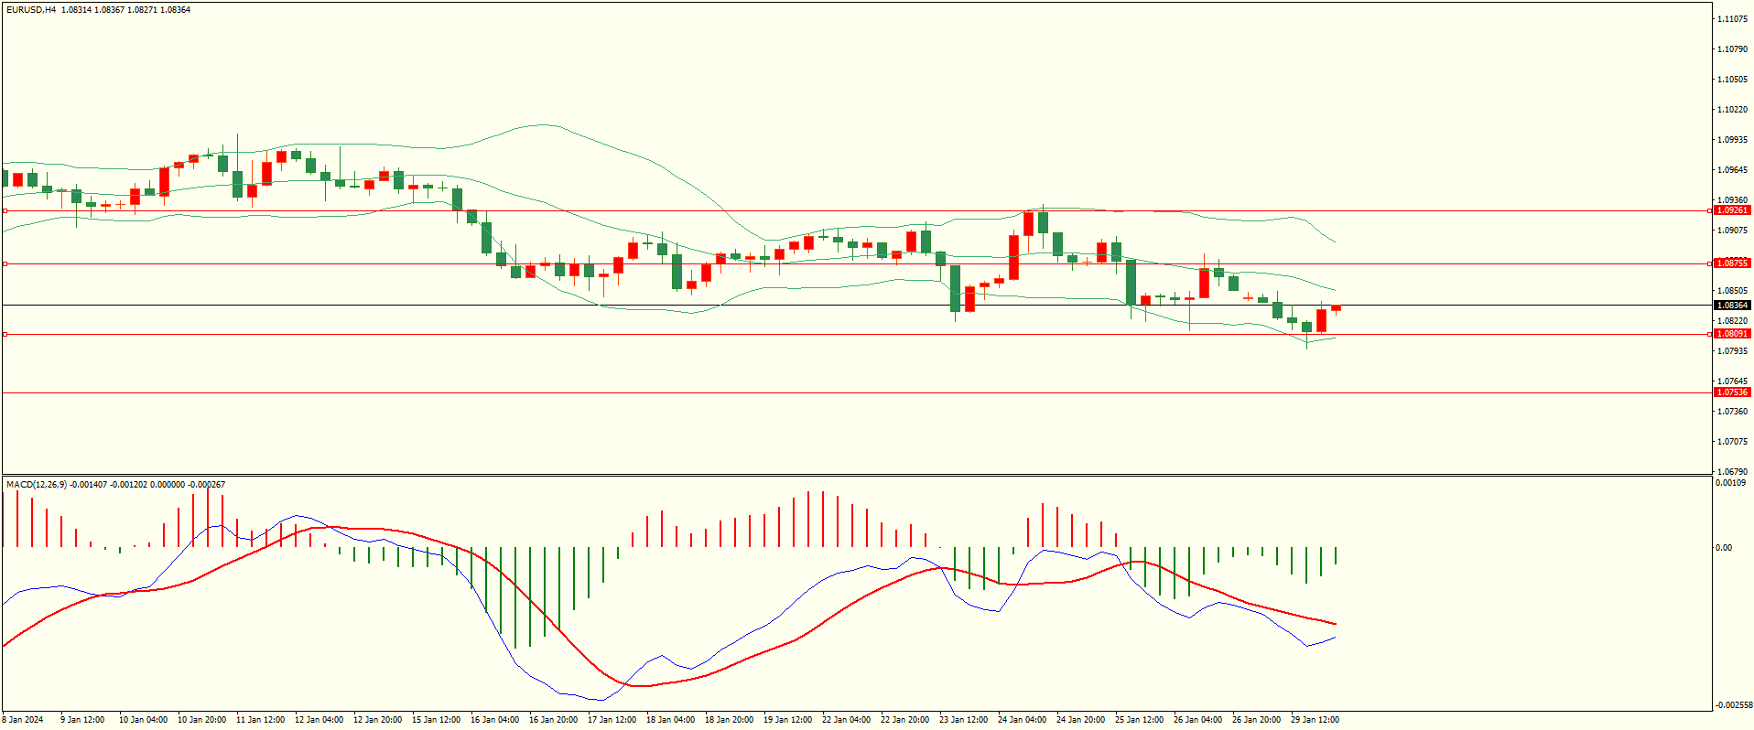Click the 0.00 level on MACD scale
This screenshot has width=1754, height=730.
tap(1724, 548)
